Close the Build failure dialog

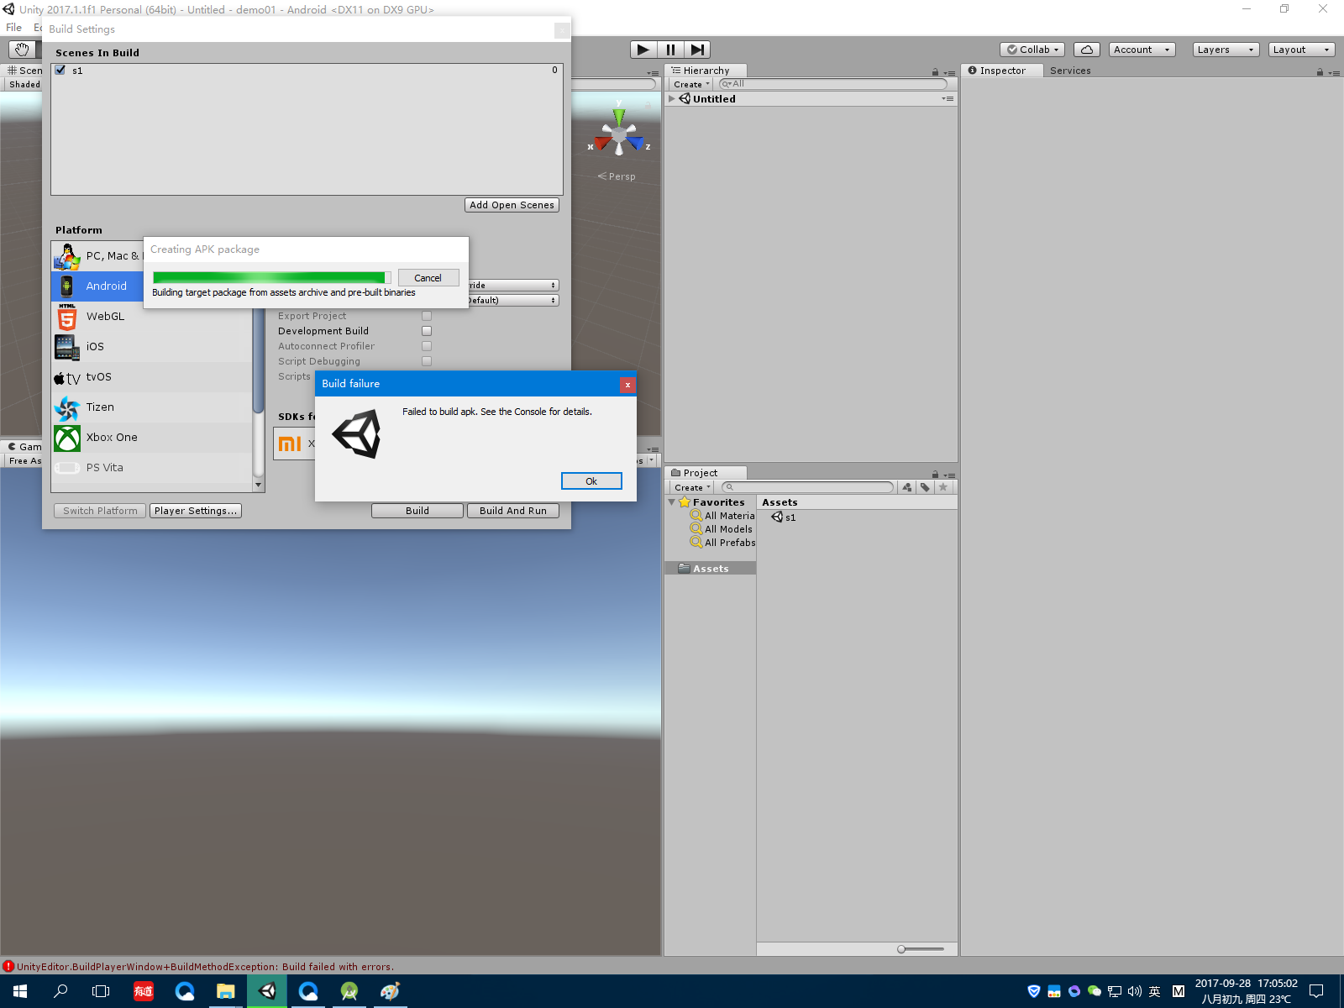click(627, 385)
